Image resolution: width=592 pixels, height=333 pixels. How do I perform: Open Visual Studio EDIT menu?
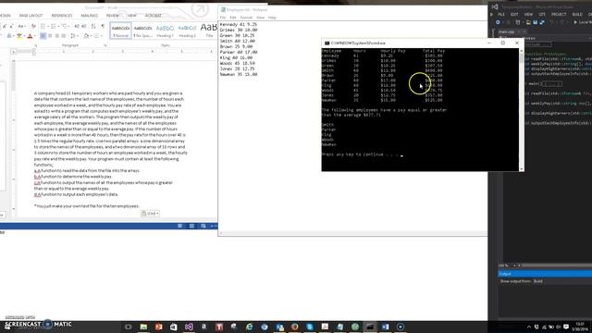pos(514,15)
